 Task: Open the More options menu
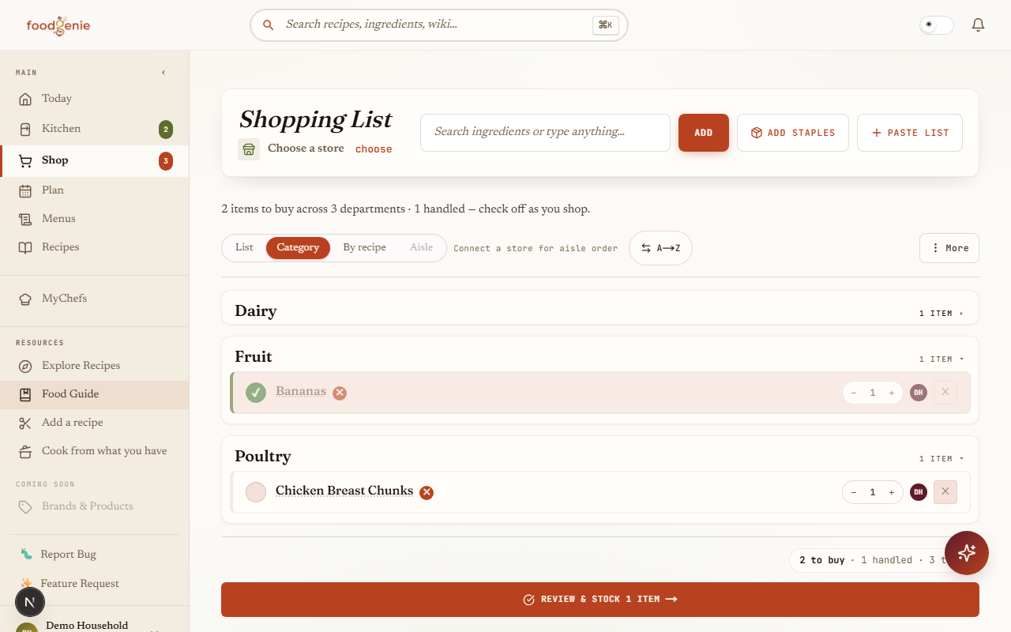(949, 248)
